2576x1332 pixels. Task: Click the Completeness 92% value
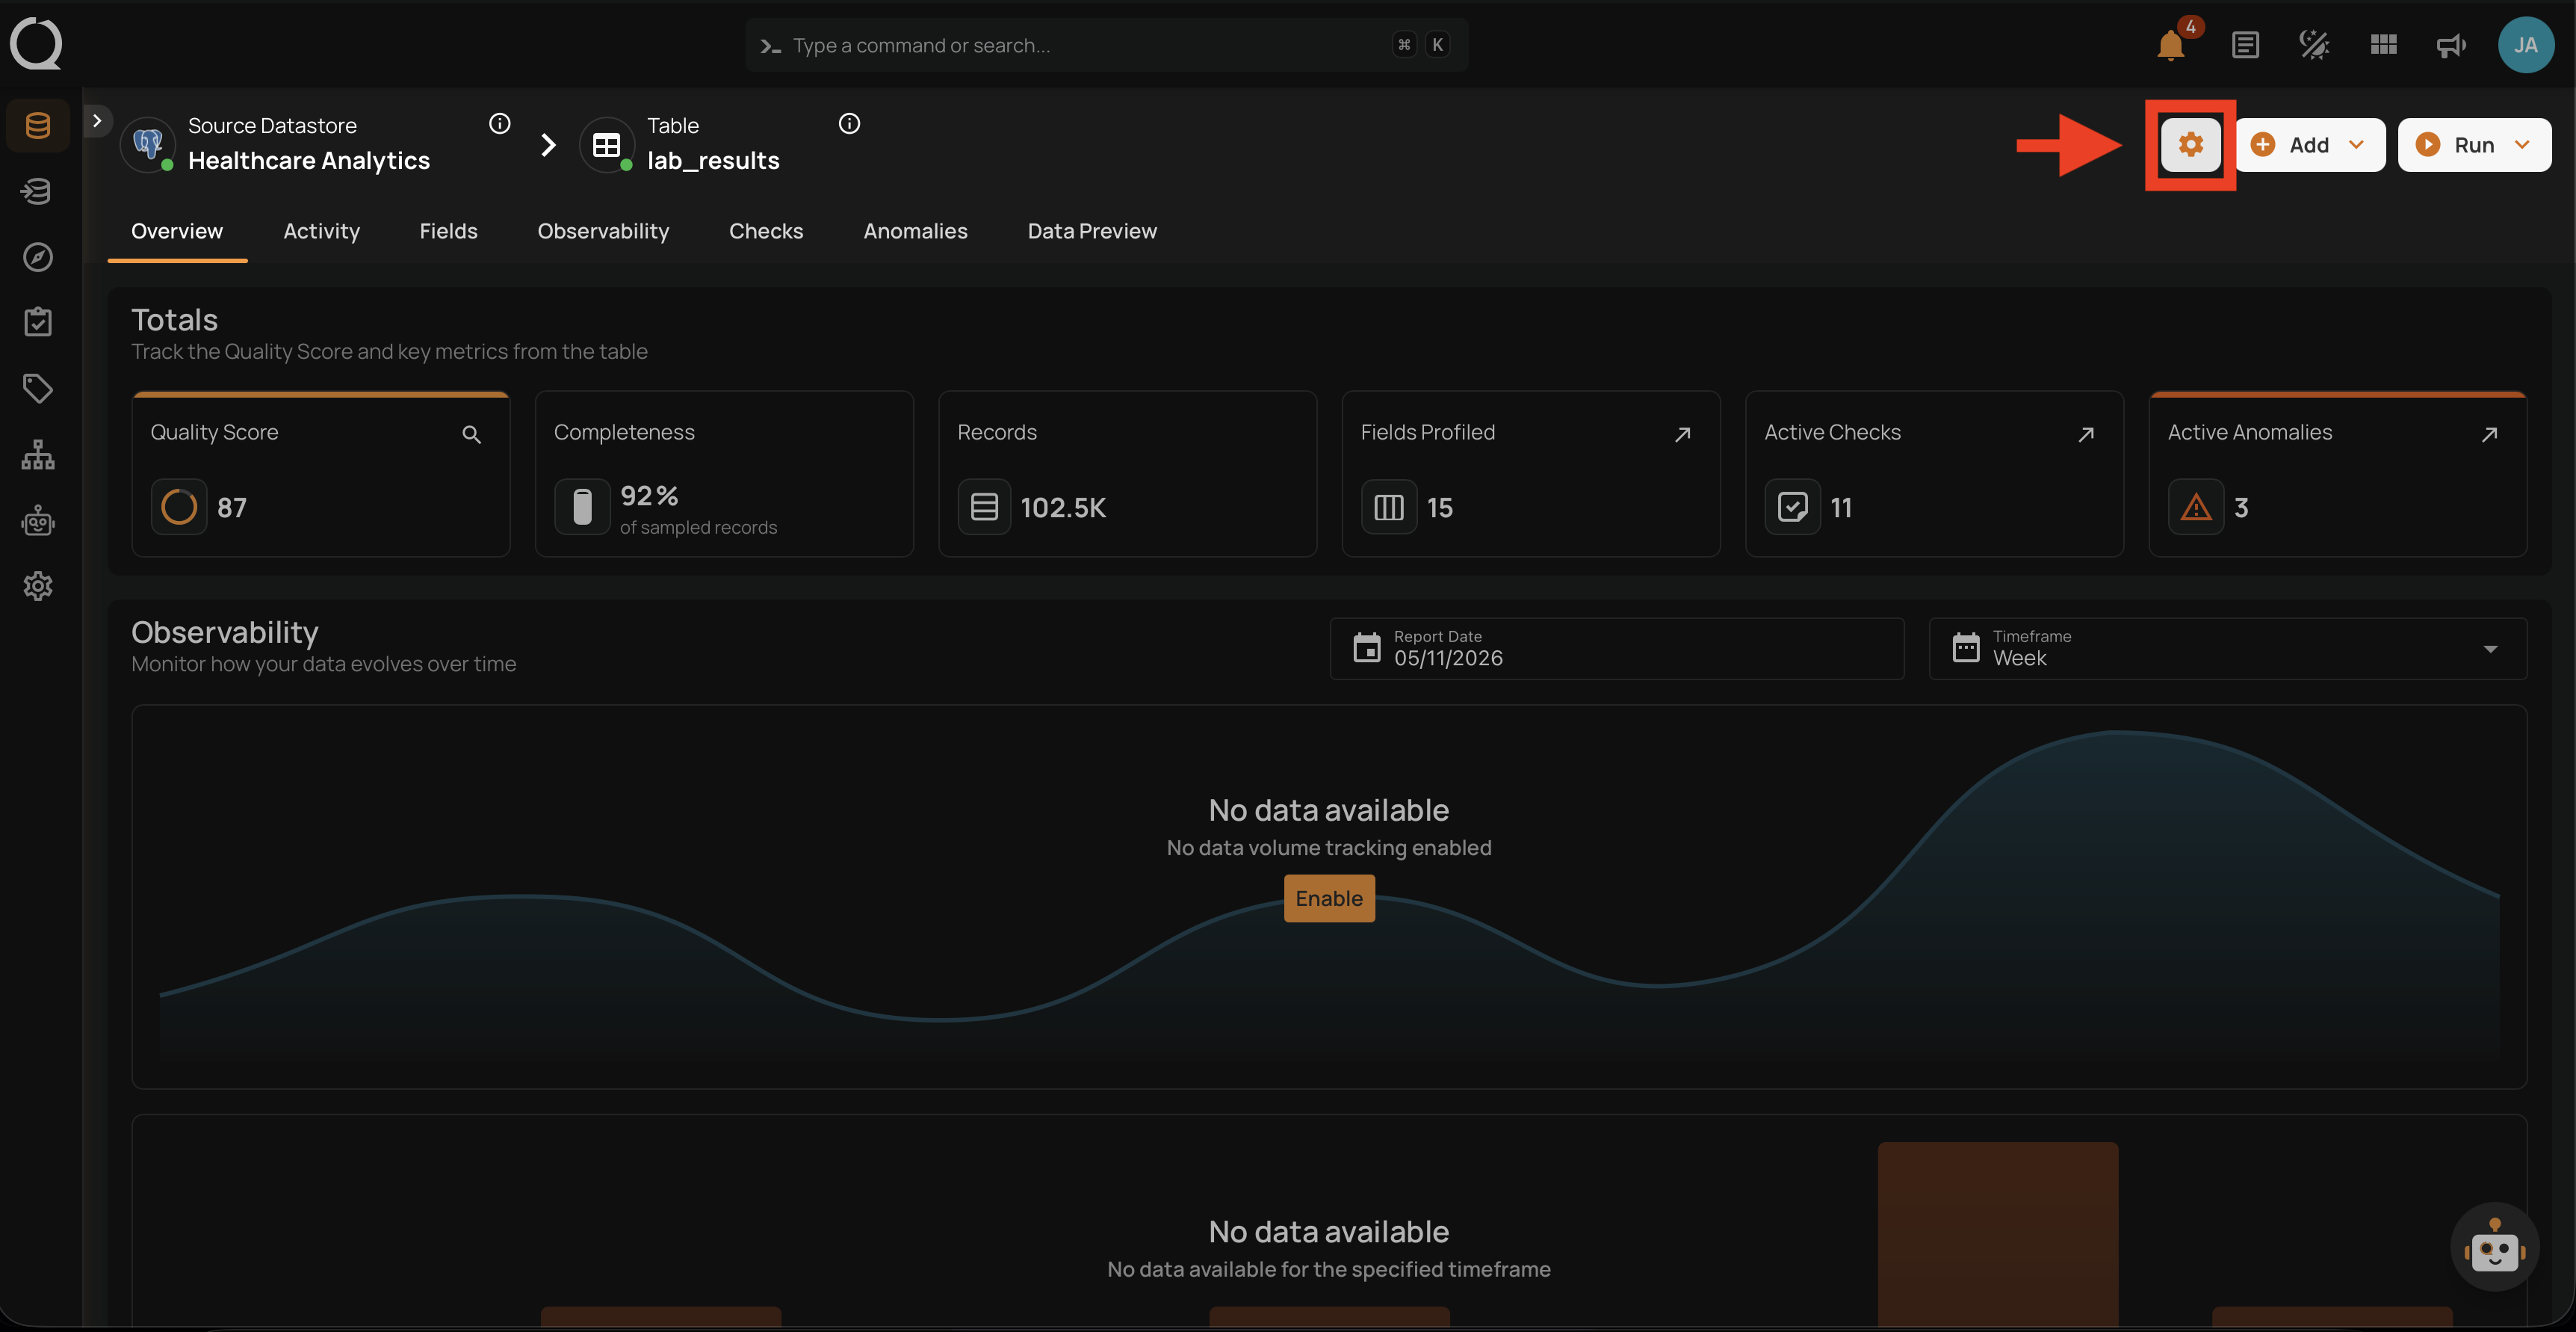coord(649,496)
